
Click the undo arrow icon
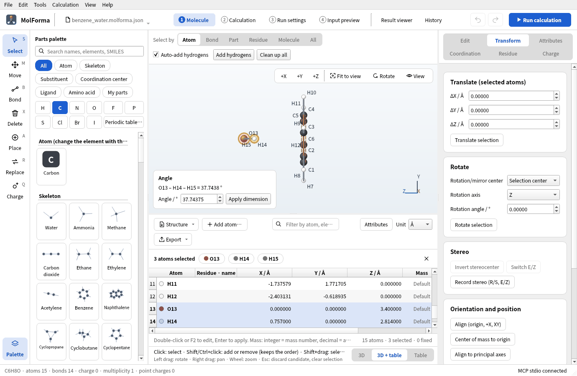[x=478, y=20]
